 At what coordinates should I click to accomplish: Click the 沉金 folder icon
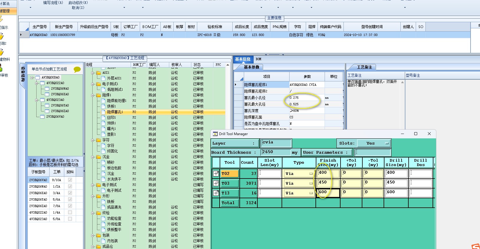tap(98, 157)
